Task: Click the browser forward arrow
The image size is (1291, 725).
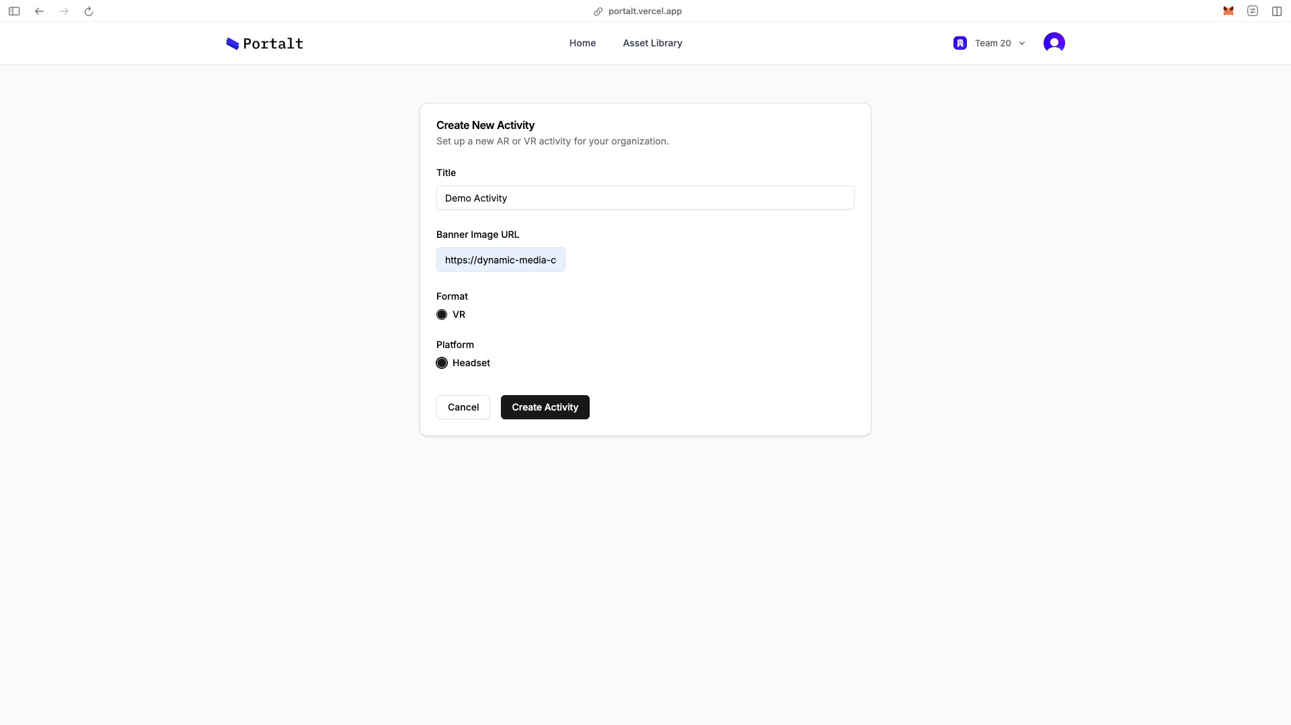Action: (64, 11)
